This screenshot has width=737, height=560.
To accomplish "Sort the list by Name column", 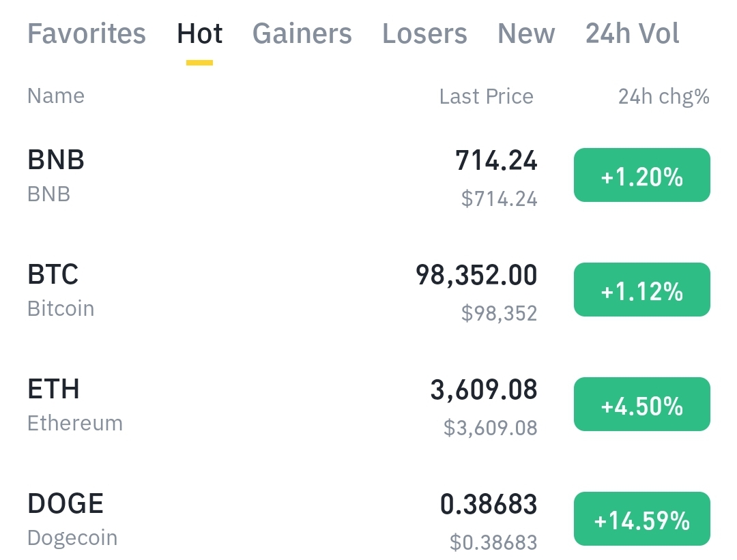I will [x=56, y=96].
